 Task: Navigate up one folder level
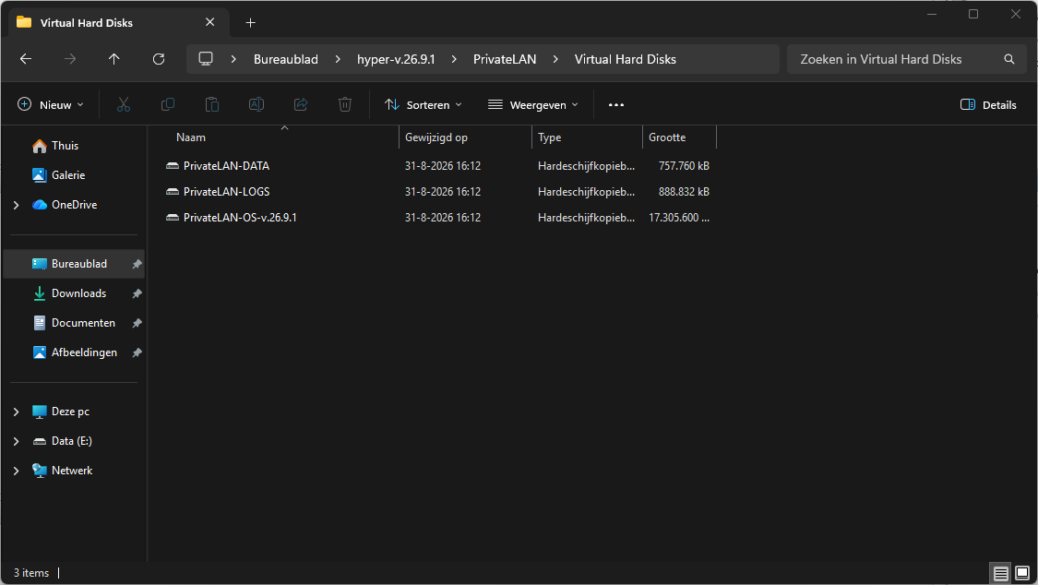113,59
